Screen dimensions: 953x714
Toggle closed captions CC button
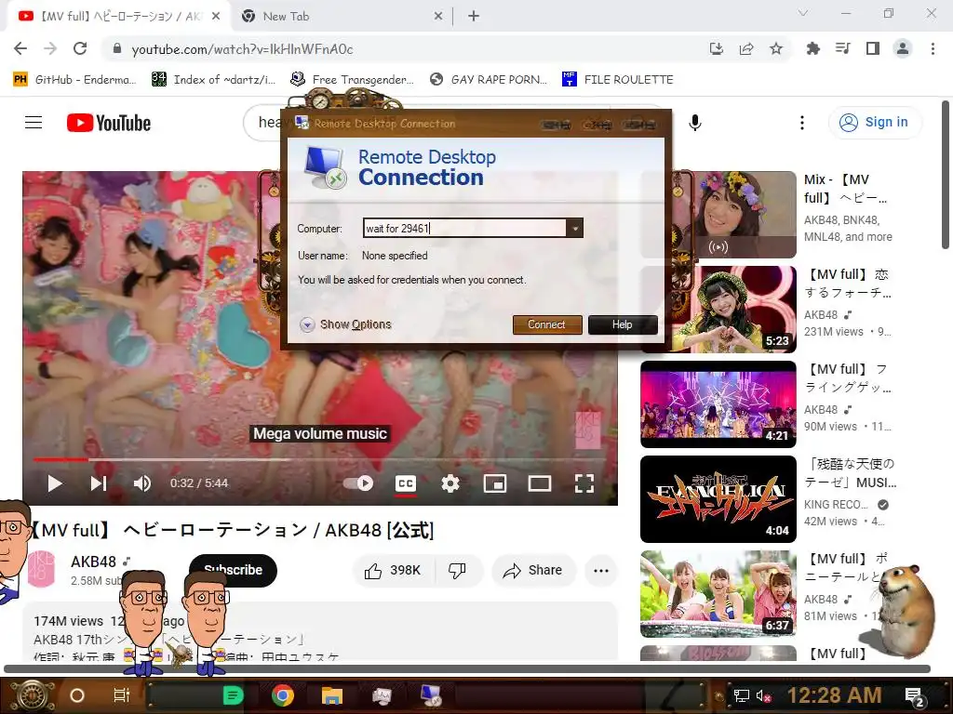pos(406,483)
